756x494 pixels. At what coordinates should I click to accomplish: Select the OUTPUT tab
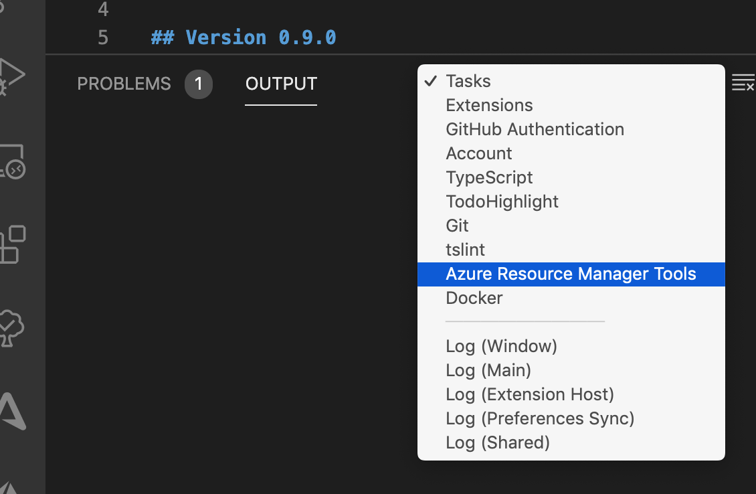(x=281, y=84)
